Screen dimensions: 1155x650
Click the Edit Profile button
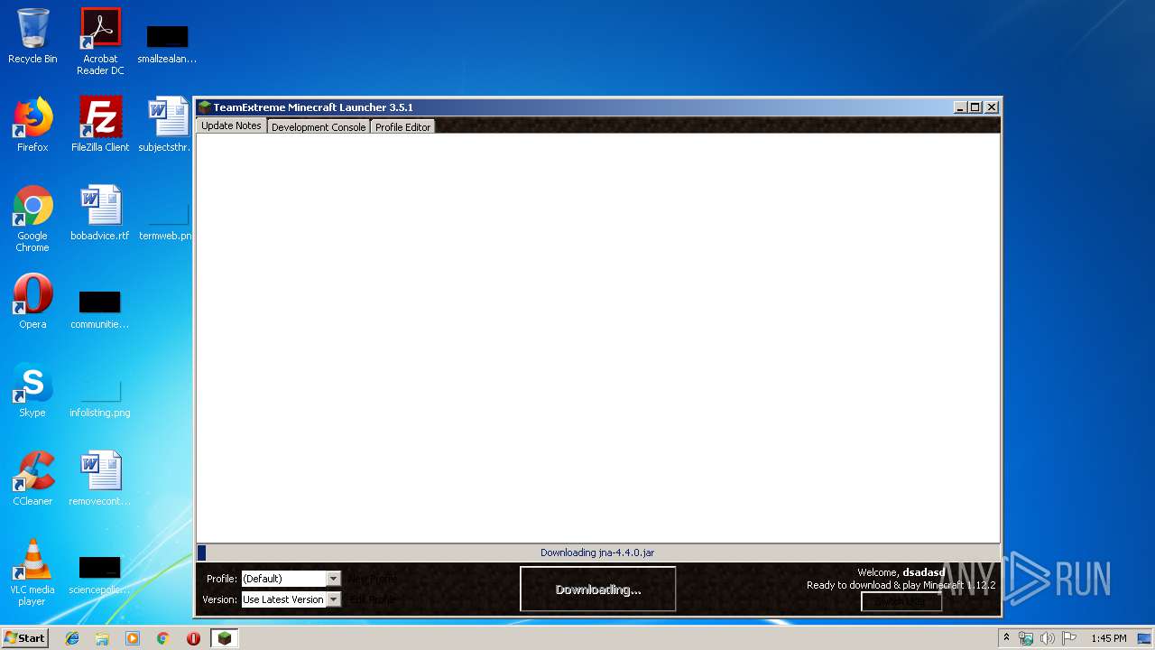pyautogui.click(x=372, y=599)
